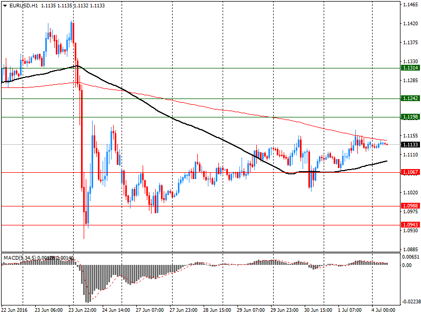
Task: Click the 1.1420 price scale value
Action: [x=410, y=24]
